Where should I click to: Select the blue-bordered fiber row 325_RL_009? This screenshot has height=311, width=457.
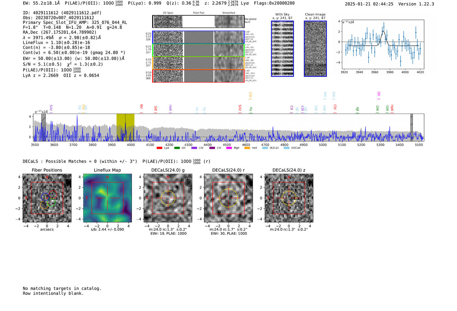coord(198,37)
